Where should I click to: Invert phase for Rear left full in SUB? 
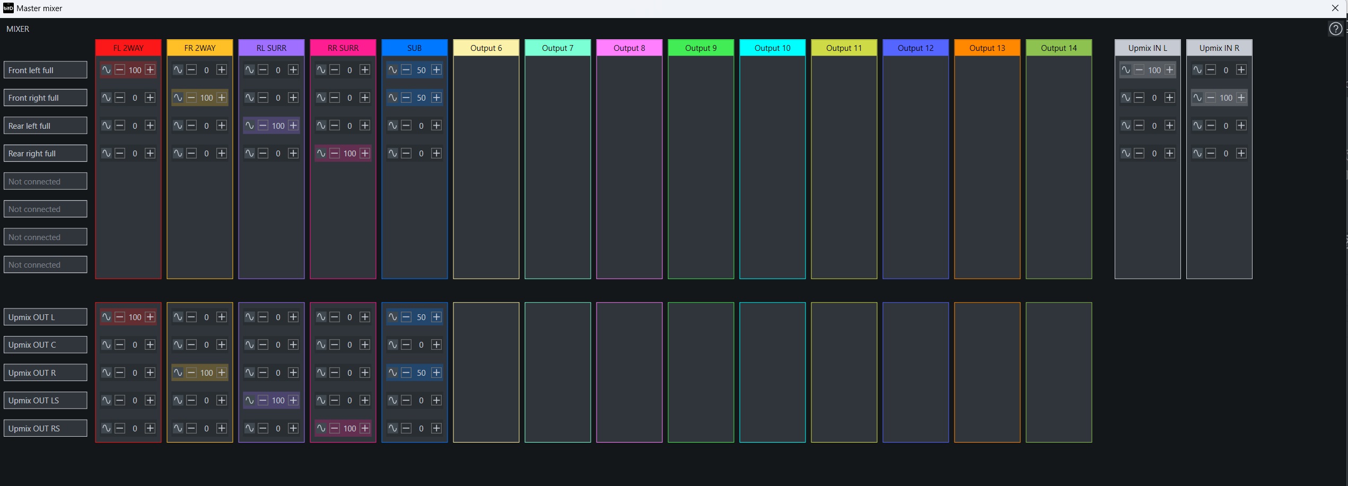pyautogui.click(x=393, y=126)
